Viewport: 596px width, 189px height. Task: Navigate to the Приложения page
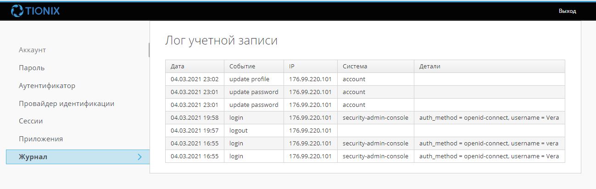pos(41,139)
